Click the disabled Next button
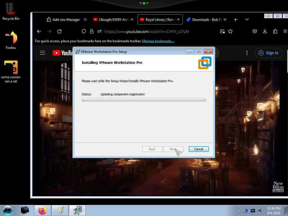The width and height of the screenshot is (288, 216). point(173,149)
